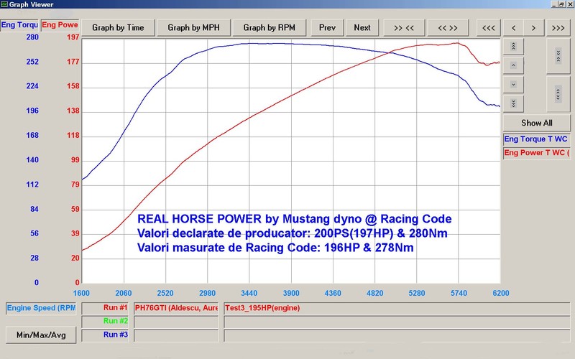Select Eng Power T WC legend entry

coord(536,153)
